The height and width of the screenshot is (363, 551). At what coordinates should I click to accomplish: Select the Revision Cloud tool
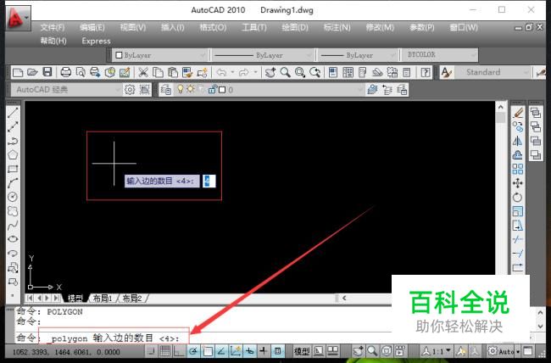pyautogui.click(x=13, y=211)
